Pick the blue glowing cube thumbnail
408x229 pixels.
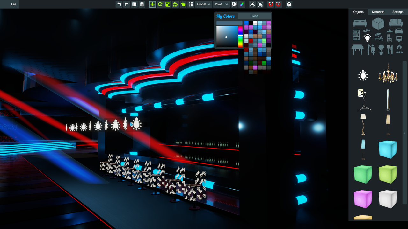pyautogui.click(x=388, y=149)
